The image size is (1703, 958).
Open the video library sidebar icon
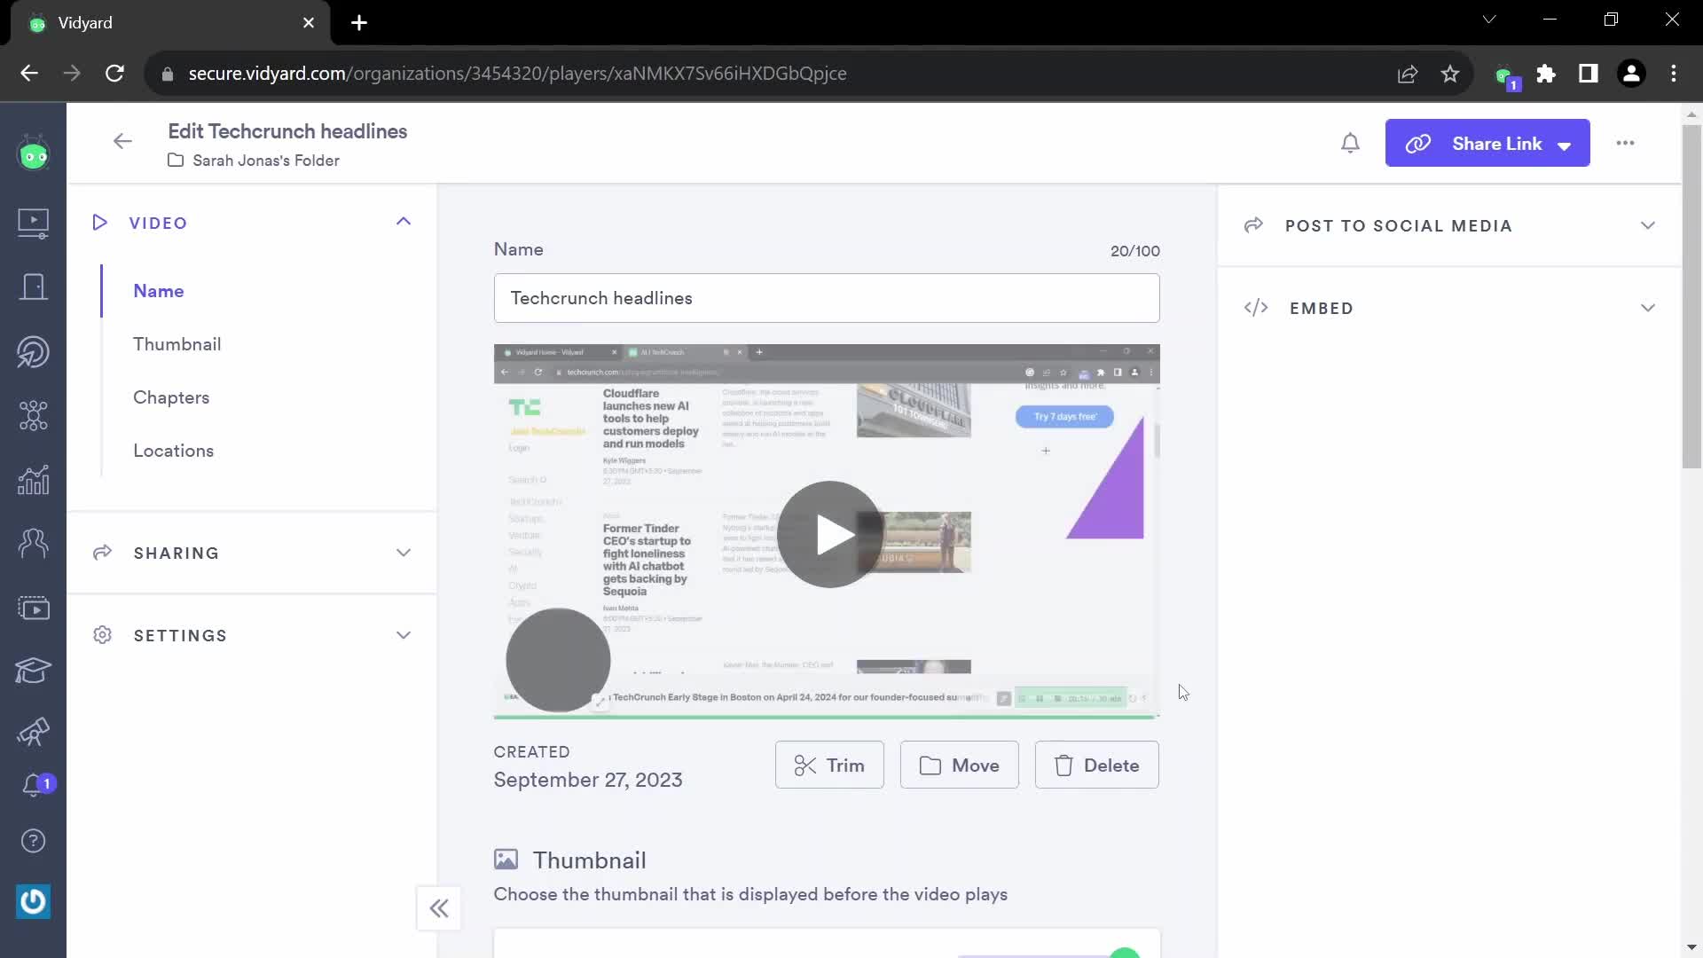[34, 223]
